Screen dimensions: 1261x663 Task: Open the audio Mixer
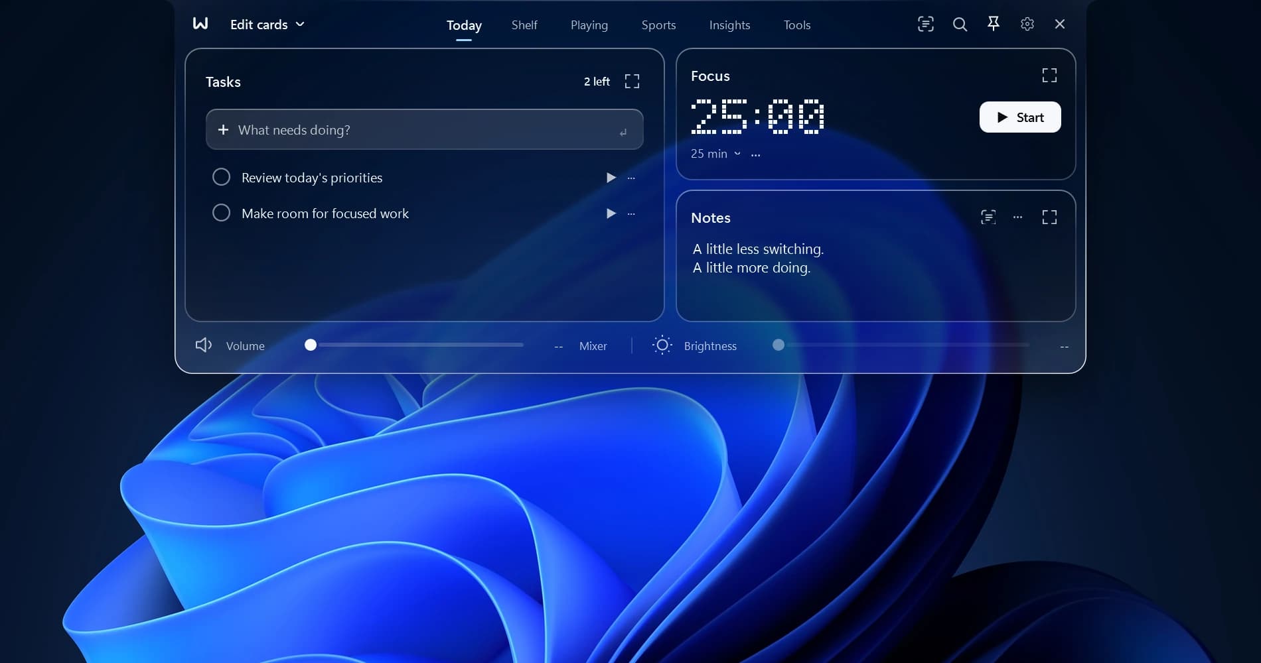[593, 346]
